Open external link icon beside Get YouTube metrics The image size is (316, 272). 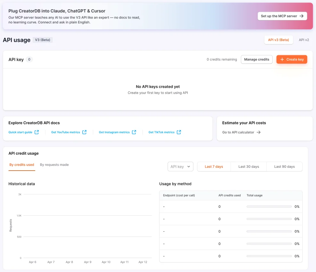pyautogui.click(x=85, y=132)
